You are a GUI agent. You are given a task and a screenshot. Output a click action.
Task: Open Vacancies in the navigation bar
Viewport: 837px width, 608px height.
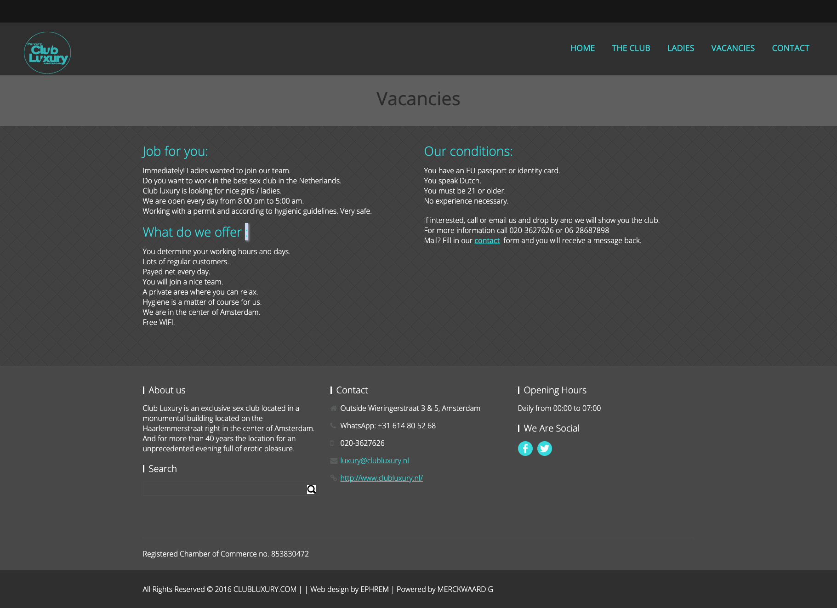click(733, 48)
